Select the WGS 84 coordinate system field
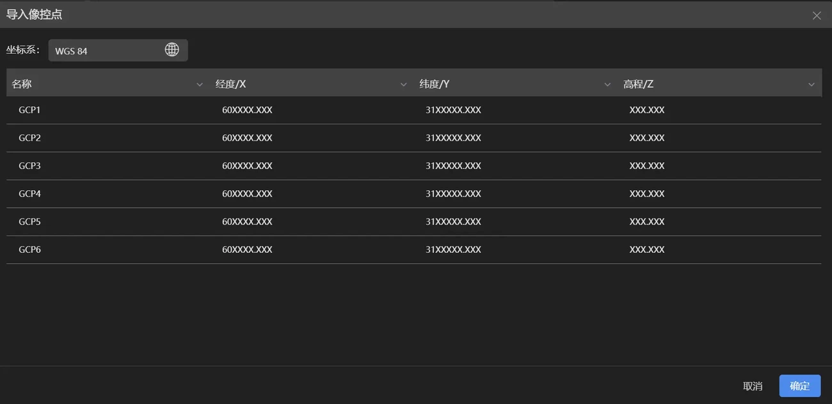This screenshot has width=832, height=404. (106, 51)
